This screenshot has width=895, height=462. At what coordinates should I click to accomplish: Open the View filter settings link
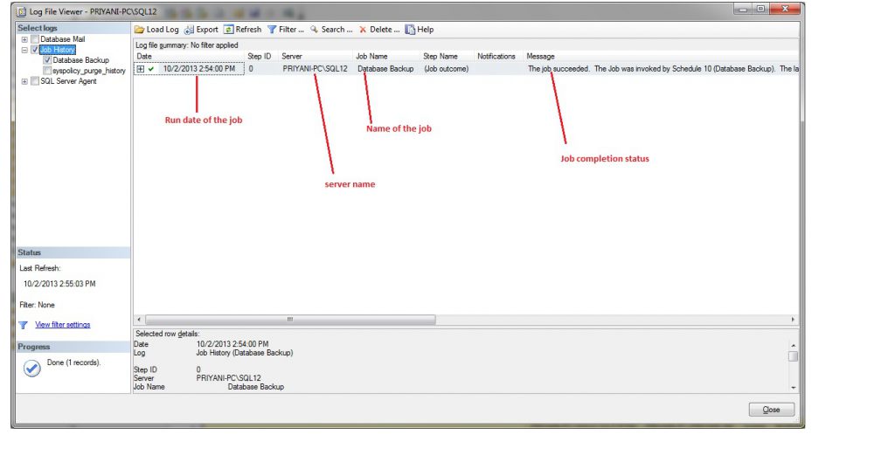[62, 325]
